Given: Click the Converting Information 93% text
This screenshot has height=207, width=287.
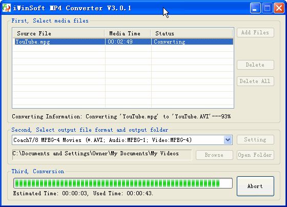Looking at the screenshot, I should [121, 116].
